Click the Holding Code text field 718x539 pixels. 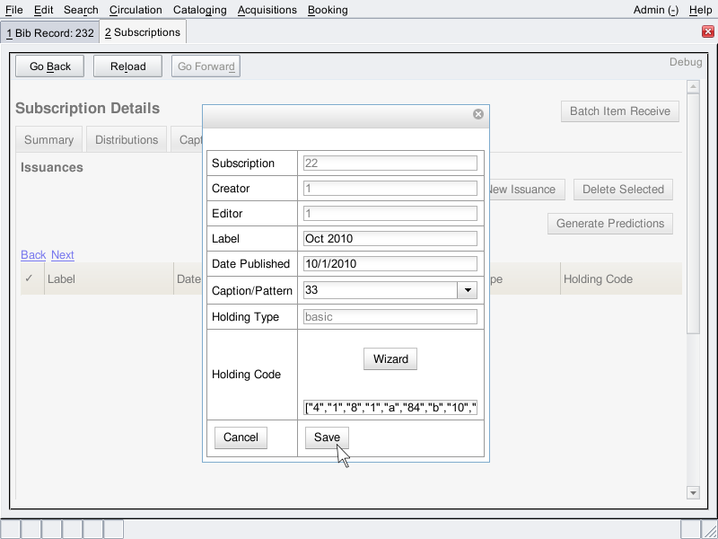[x=390, y=409]
